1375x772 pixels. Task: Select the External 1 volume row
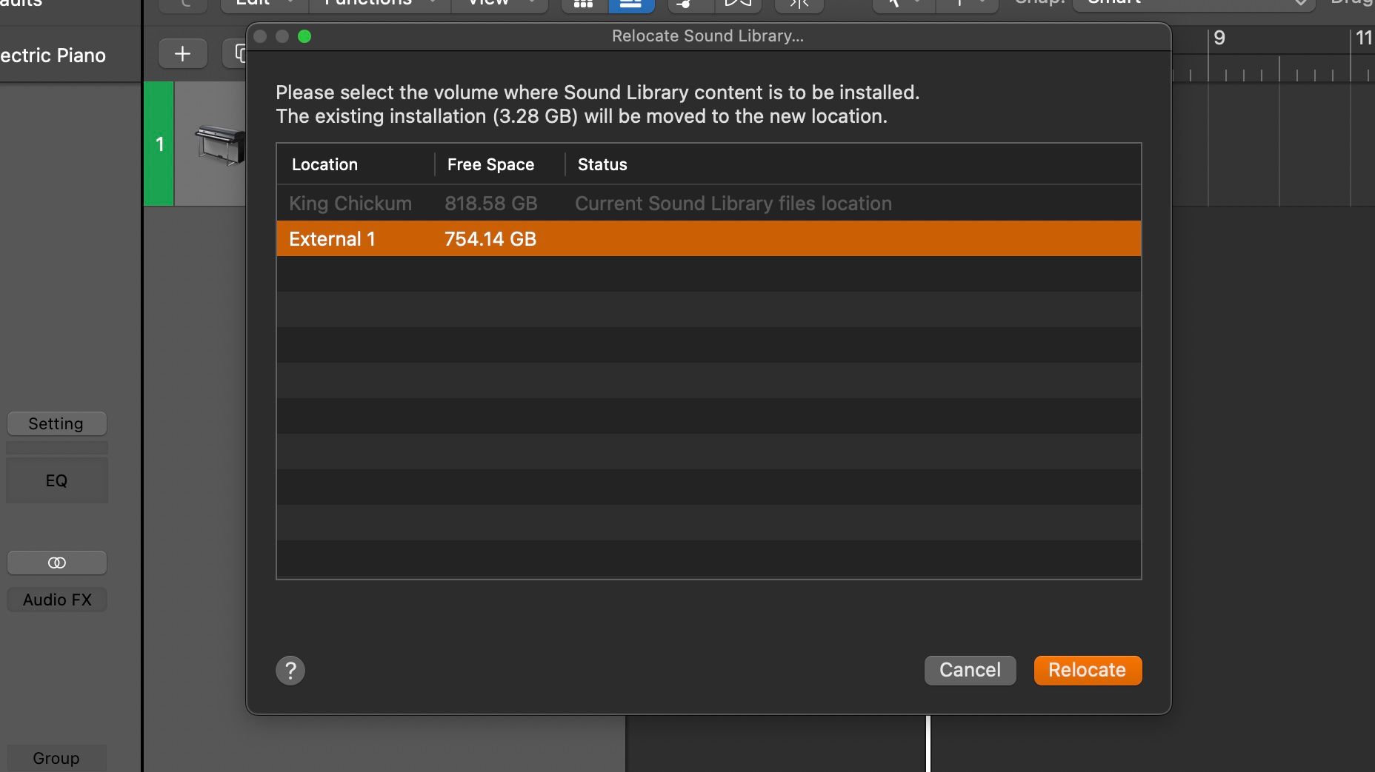click(x=708, y=239)
